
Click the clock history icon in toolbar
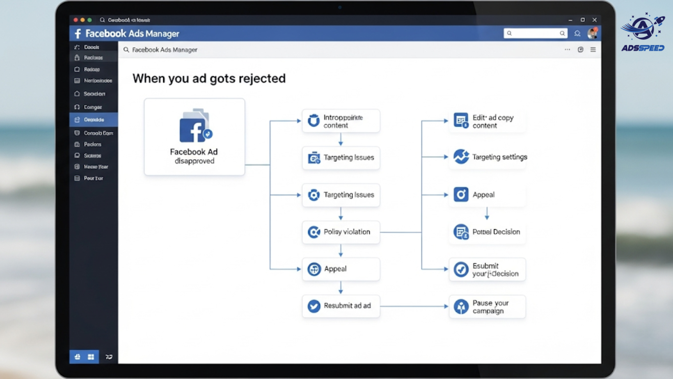580,50
